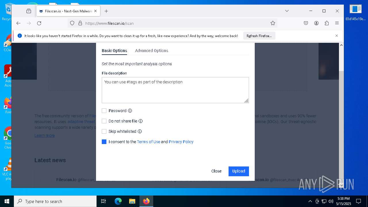
Task: Show site security padlock info
Action: coord(80,23)
